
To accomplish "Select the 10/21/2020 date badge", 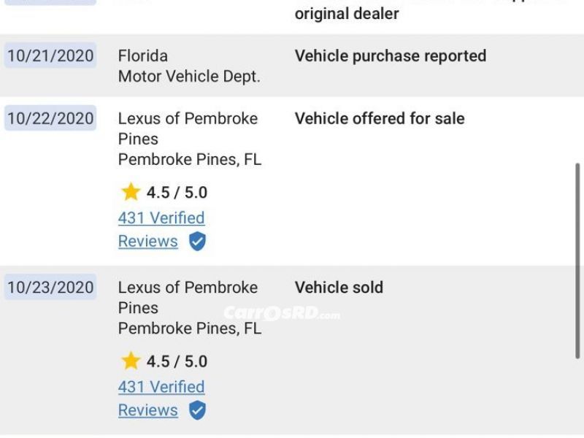I will click(x=50, y=55).
